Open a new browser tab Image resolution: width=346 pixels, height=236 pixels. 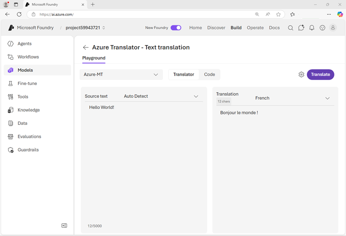[x=93, y=4]
